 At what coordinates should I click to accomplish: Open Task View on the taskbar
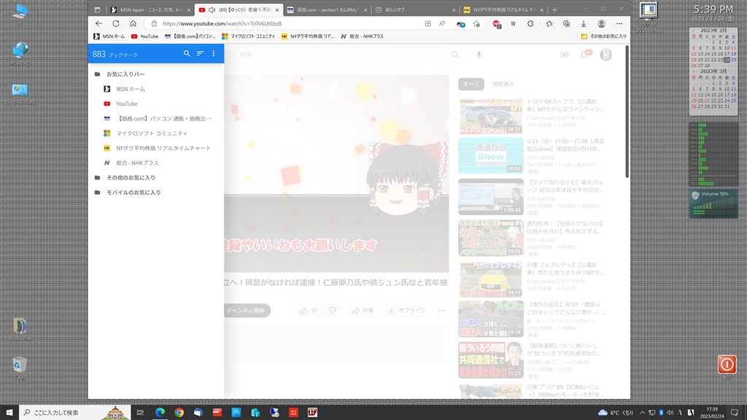(140, 413)
